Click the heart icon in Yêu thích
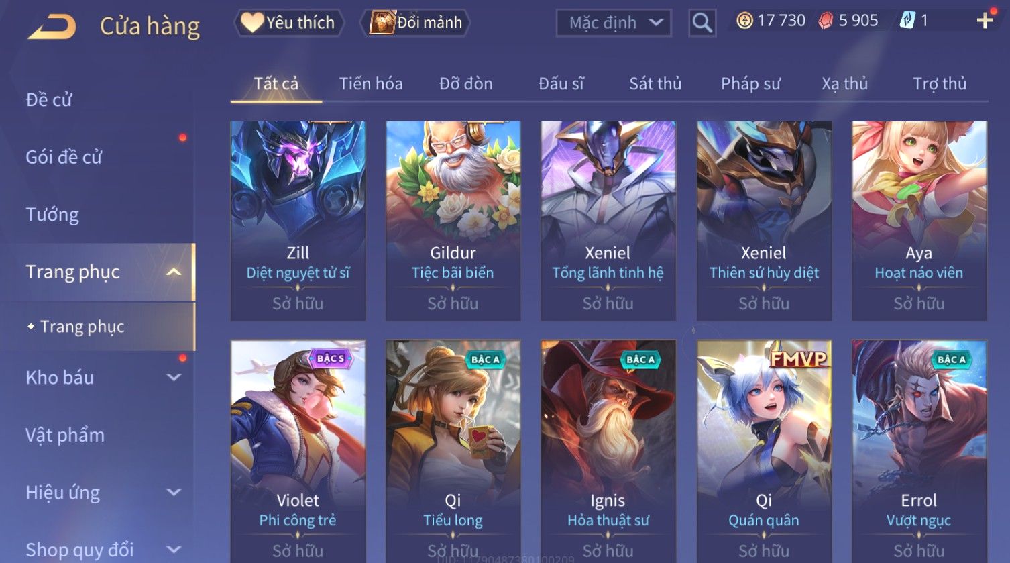The width and height of the screenshot is (1010, 563). pyautogui.click(x=252, y=22)
